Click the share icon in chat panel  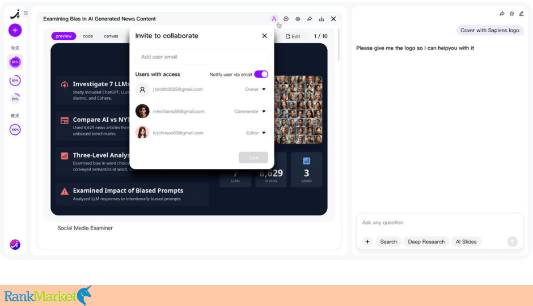click(x=502, y=14)
